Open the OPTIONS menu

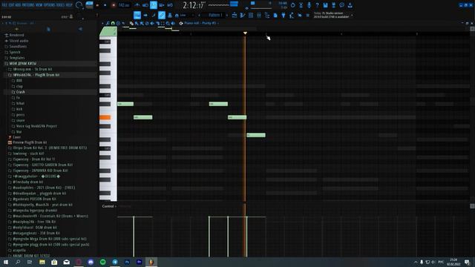pos(50,5)
